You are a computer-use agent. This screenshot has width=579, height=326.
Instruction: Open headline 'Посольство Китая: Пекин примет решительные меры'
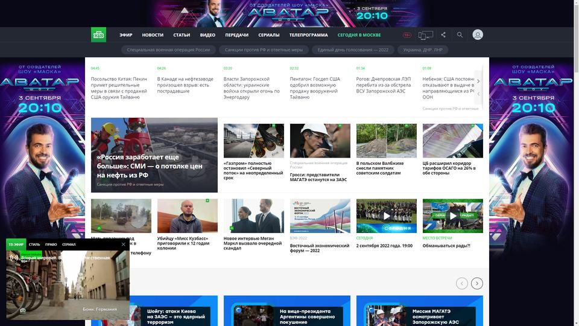pos(119,88)
